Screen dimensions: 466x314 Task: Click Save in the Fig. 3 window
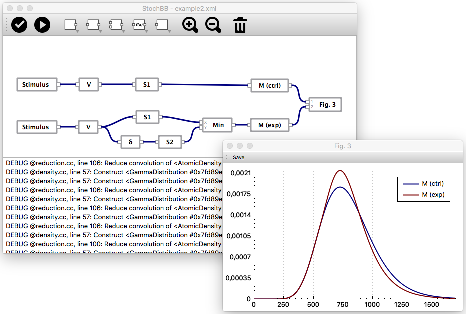click(239, 157)
